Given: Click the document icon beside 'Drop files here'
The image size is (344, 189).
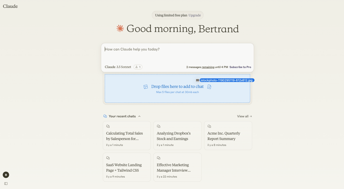Looking at the screenshot, I should [x=209, y=87].
